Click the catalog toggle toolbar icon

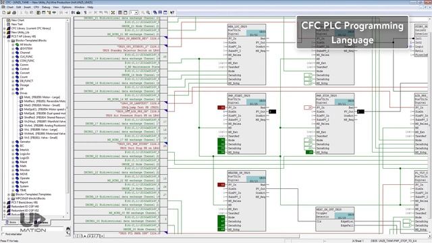point(38,13)
